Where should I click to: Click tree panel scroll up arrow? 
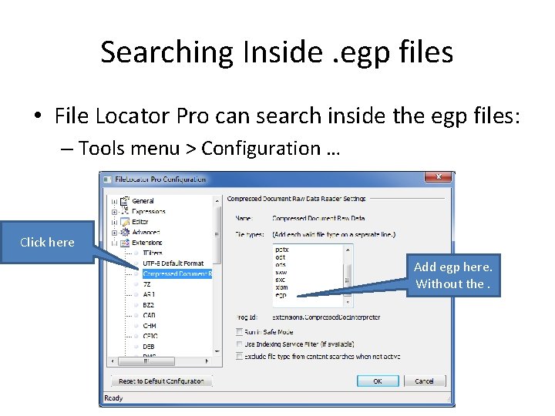pos(217,201)
